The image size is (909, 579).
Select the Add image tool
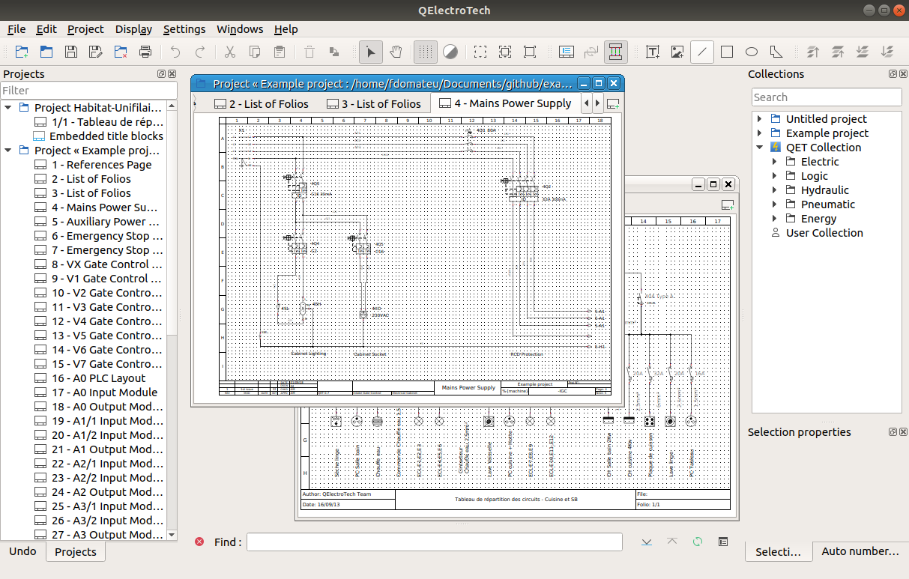[x=677, y=52]
